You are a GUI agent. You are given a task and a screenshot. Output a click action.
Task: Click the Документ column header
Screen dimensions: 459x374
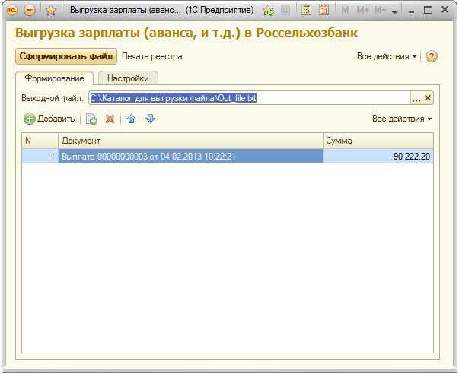tap(190, 141)
